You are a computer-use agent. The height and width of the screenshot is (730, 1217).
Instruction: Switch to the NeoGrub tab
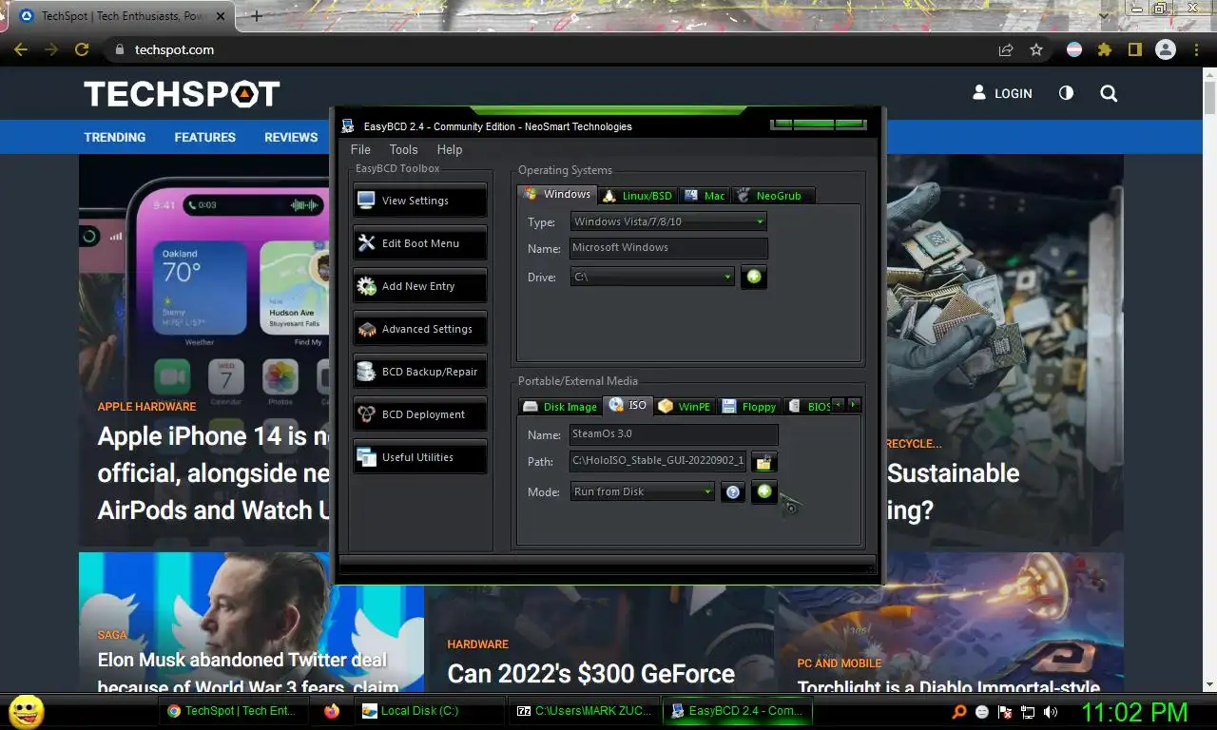772,196
